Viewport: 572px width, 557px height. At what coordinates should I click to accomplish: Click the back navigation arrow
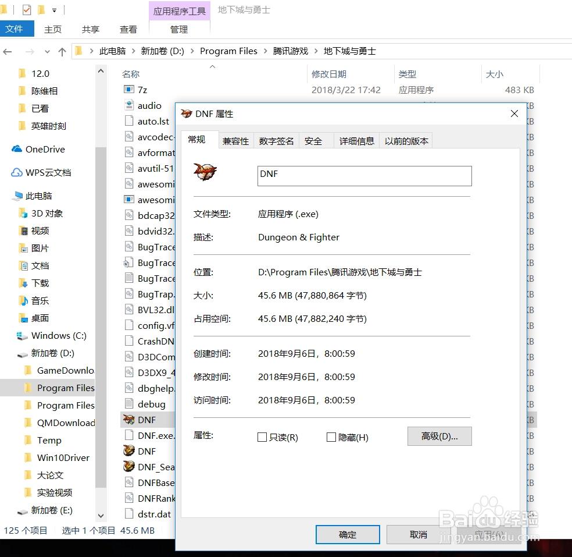[8, 52]
